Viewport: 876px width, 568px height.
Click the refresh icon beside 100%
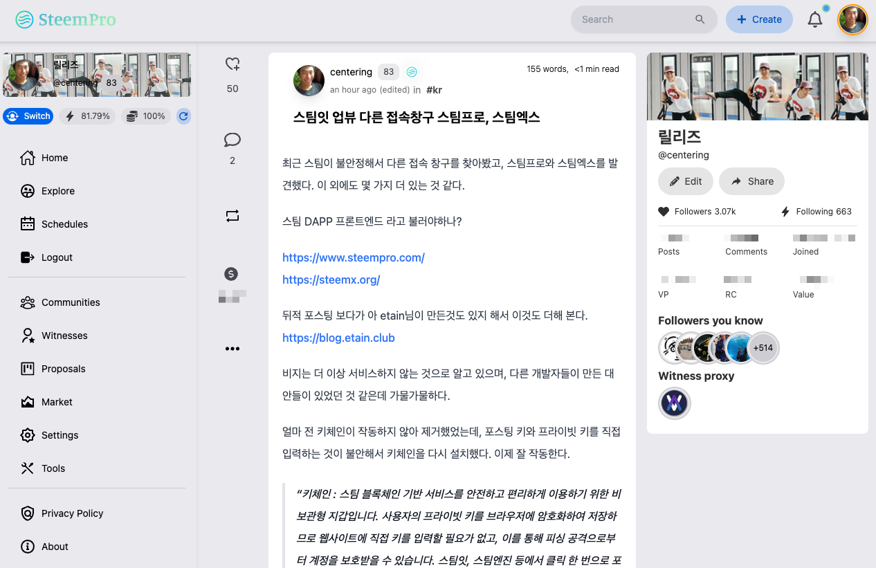(183, 116)
